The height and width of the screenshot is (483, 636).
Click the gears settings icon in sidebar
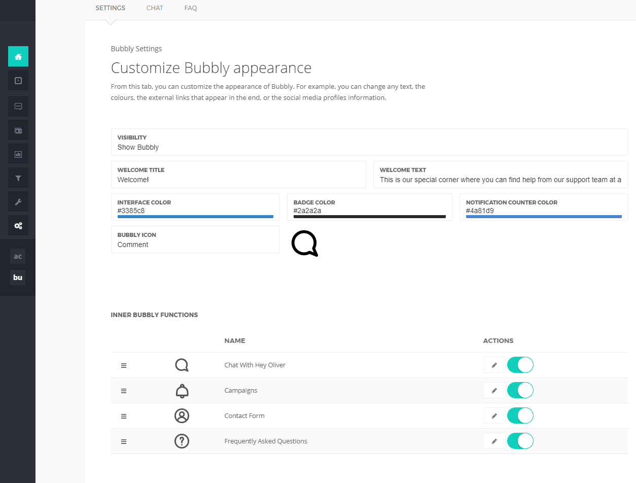tap(18, 226)
